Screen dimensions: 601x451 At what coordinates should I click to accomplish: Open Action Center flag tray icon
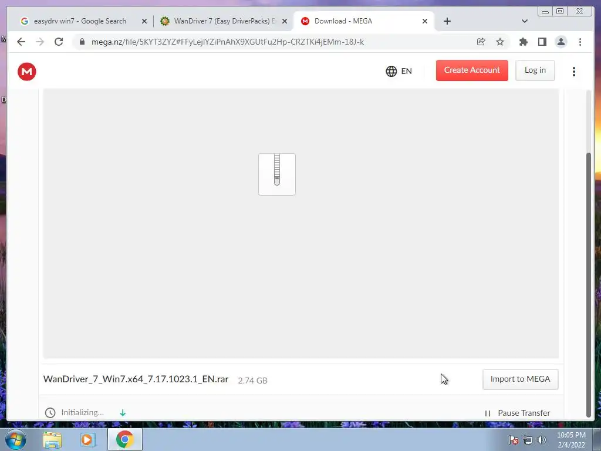coord(514,440)
